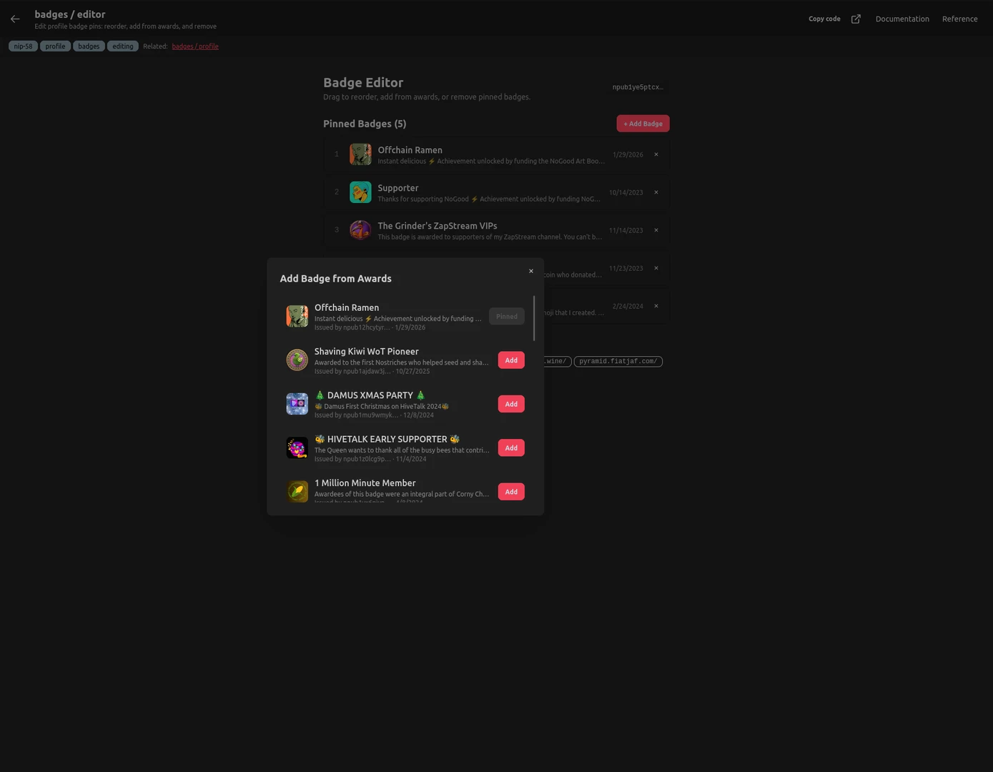Click the 1 Million Minute Member title
Screen dimensions: 993x772
[x=365, y=483]
